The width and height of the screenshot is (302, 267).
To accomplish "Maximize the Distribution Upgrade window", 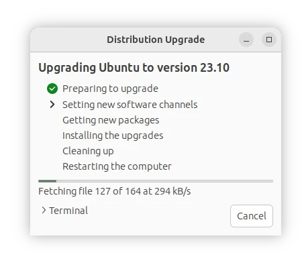I will click(x=269, y=40).
